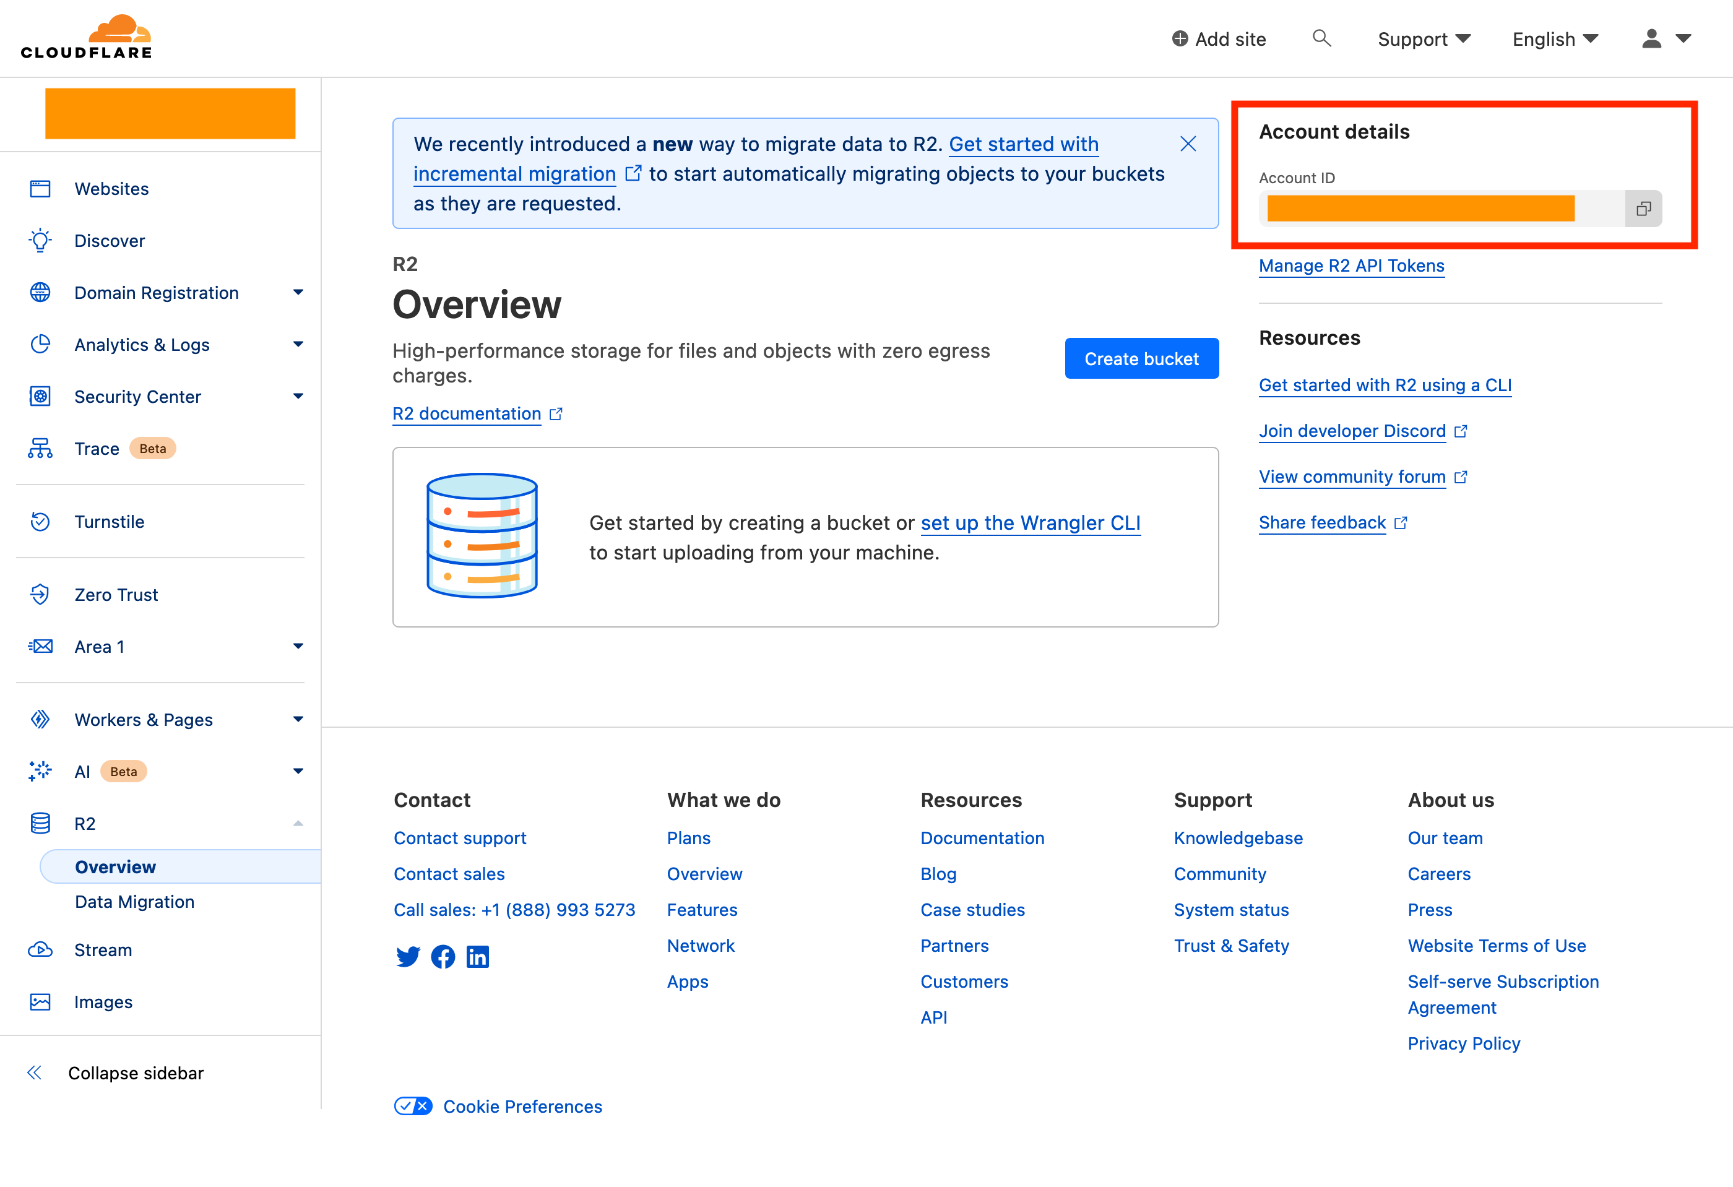Dismiss the incremental migration banner
This screenshot has height=1187, width=1733.
coord(1188,144)
